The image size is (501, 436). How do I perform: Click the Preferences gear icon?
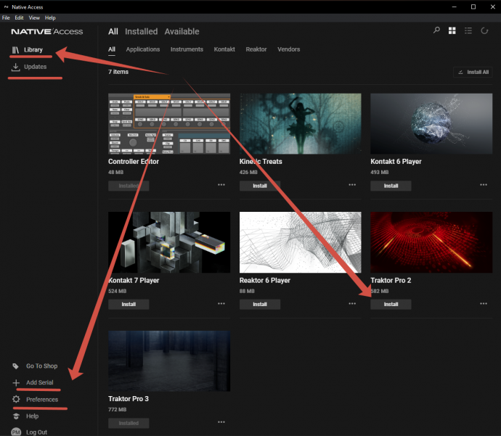16,399
